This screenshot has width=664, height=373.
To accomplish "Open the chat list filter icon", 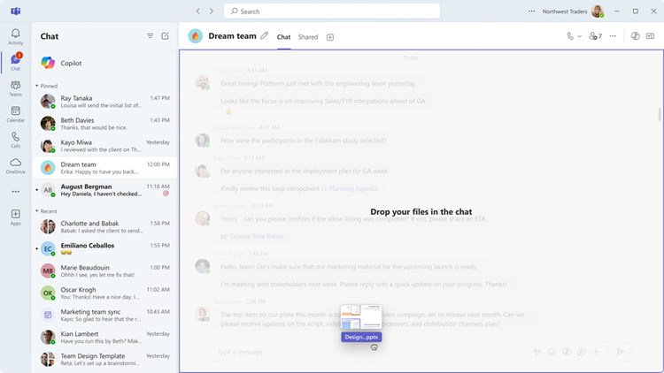I will click(x=151, y=36).
